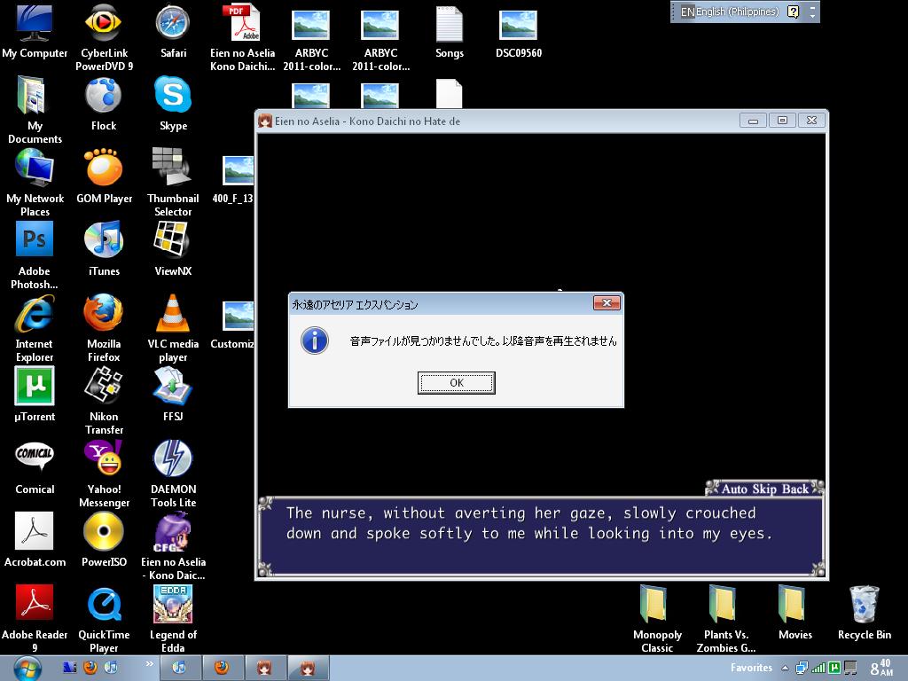Select the Safari desktop icon
The image size is (908, 681).
173,31
